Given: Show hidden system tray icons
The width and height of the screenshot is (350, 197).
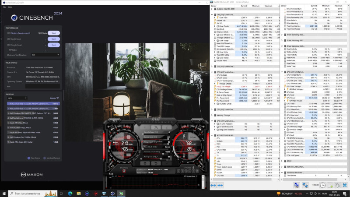Looking at the screenshot, I should point(307,193).
